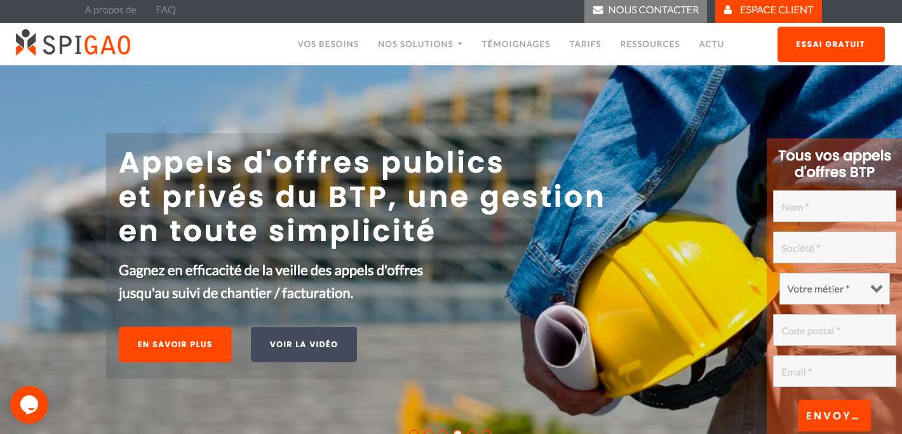Screen dimensions: 902x434
Task: Focus the Email input field
Action: tap(835, 371)
